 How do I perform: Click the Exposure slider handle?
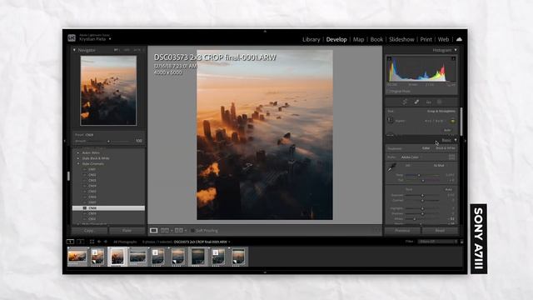coord(422,195)
